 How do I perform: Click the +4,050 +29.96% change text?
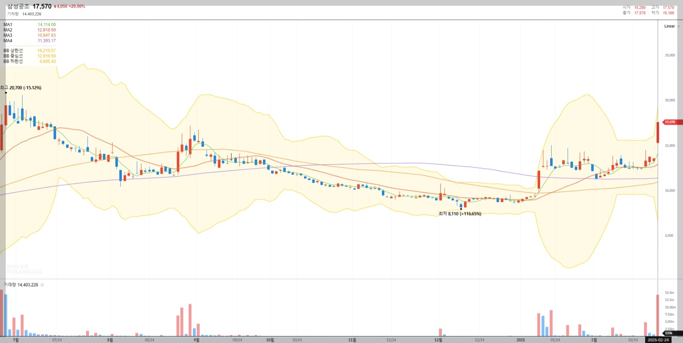(70, 6)
